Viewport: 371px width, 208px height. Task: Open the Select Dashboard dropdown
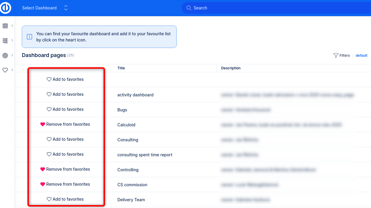tap(45, 8)
